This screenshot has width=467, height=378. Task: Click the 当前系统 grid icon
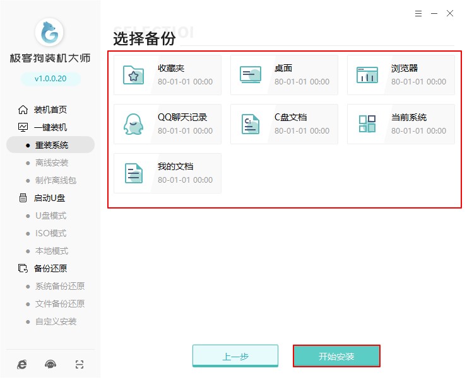coord(367,124)
